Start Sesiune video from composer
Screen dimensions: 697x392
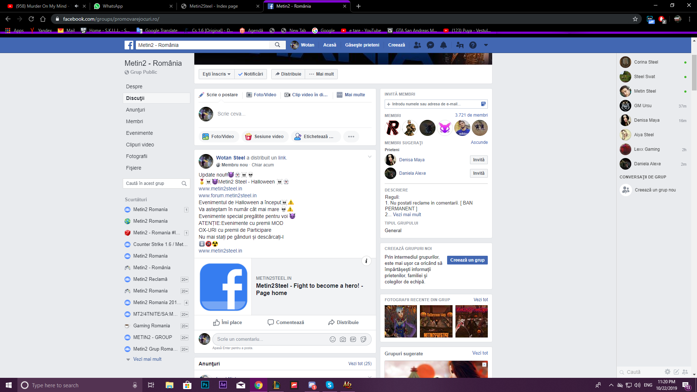coord(264,137)
